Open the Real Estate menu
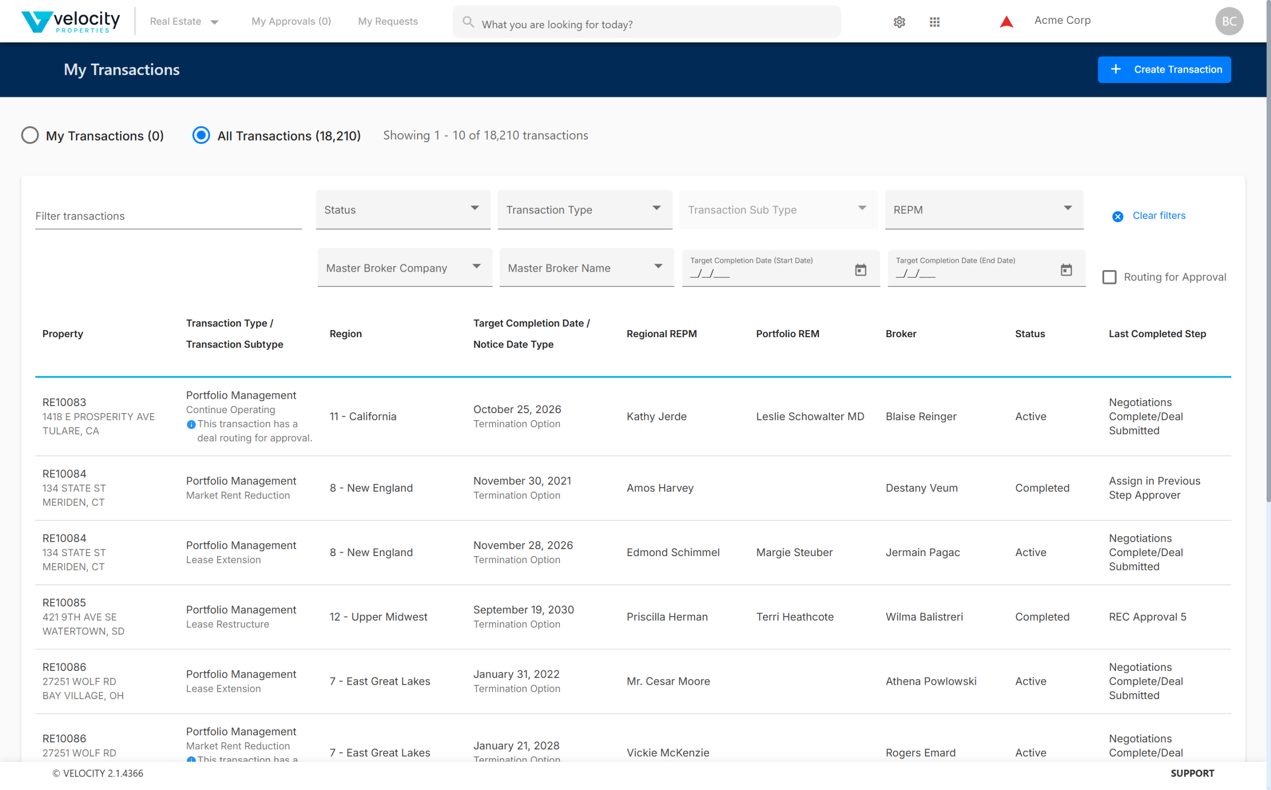The width and height of the screenshot is (1271, 790). pyautogui.click(x=184, y=21)
